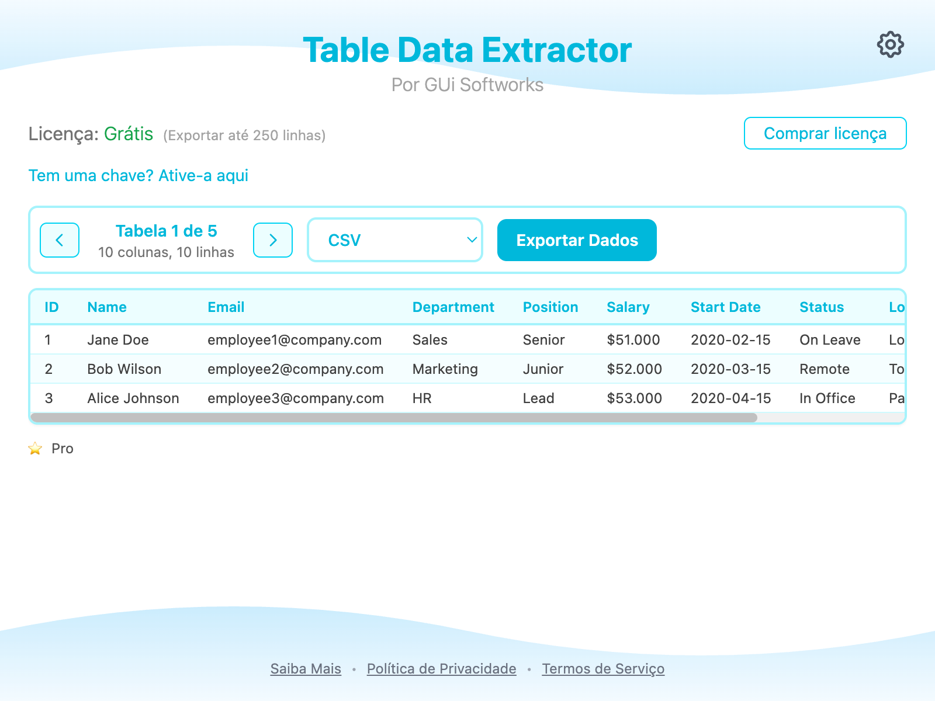Viewport: 935px width, 701px height.
Task: Expand the CSV format selector chevron
Action: (471, 240)
